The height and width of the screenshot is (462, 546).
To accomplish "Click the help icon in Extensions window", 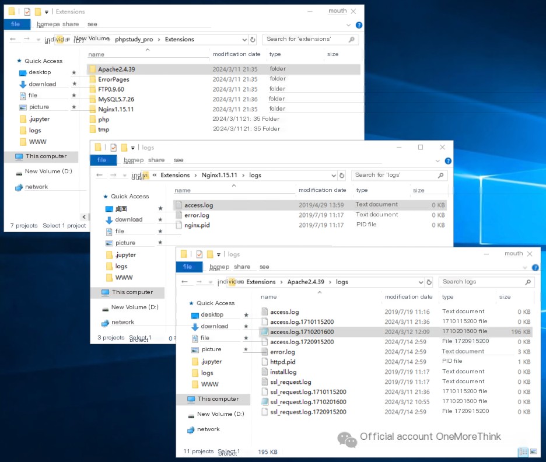I will coord(359,25).
